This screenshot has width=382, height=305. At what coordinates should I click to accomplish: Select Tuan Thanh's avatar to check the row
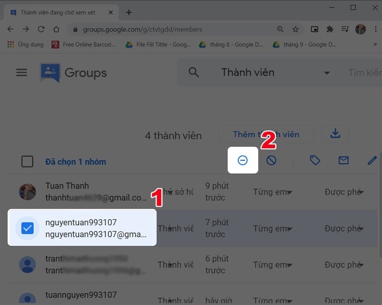click(x=27, y=192)
